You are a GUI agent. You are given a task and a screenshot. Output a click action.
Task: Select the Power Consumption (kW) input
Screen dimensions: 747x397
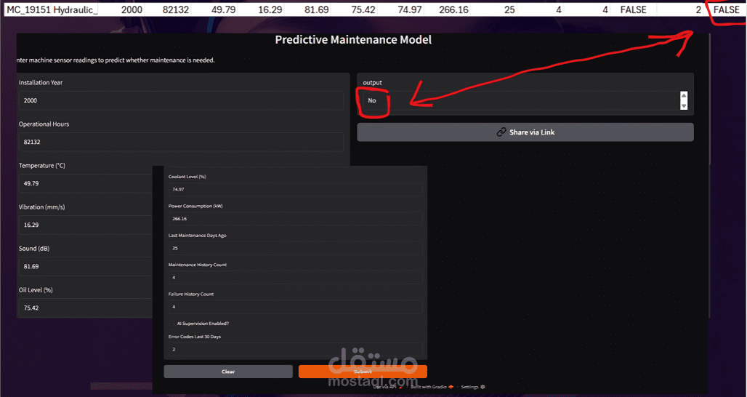click(295, 219)
